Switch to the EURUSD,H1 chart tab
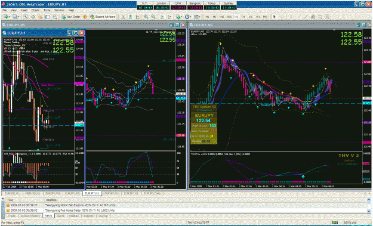 [12, 193]
